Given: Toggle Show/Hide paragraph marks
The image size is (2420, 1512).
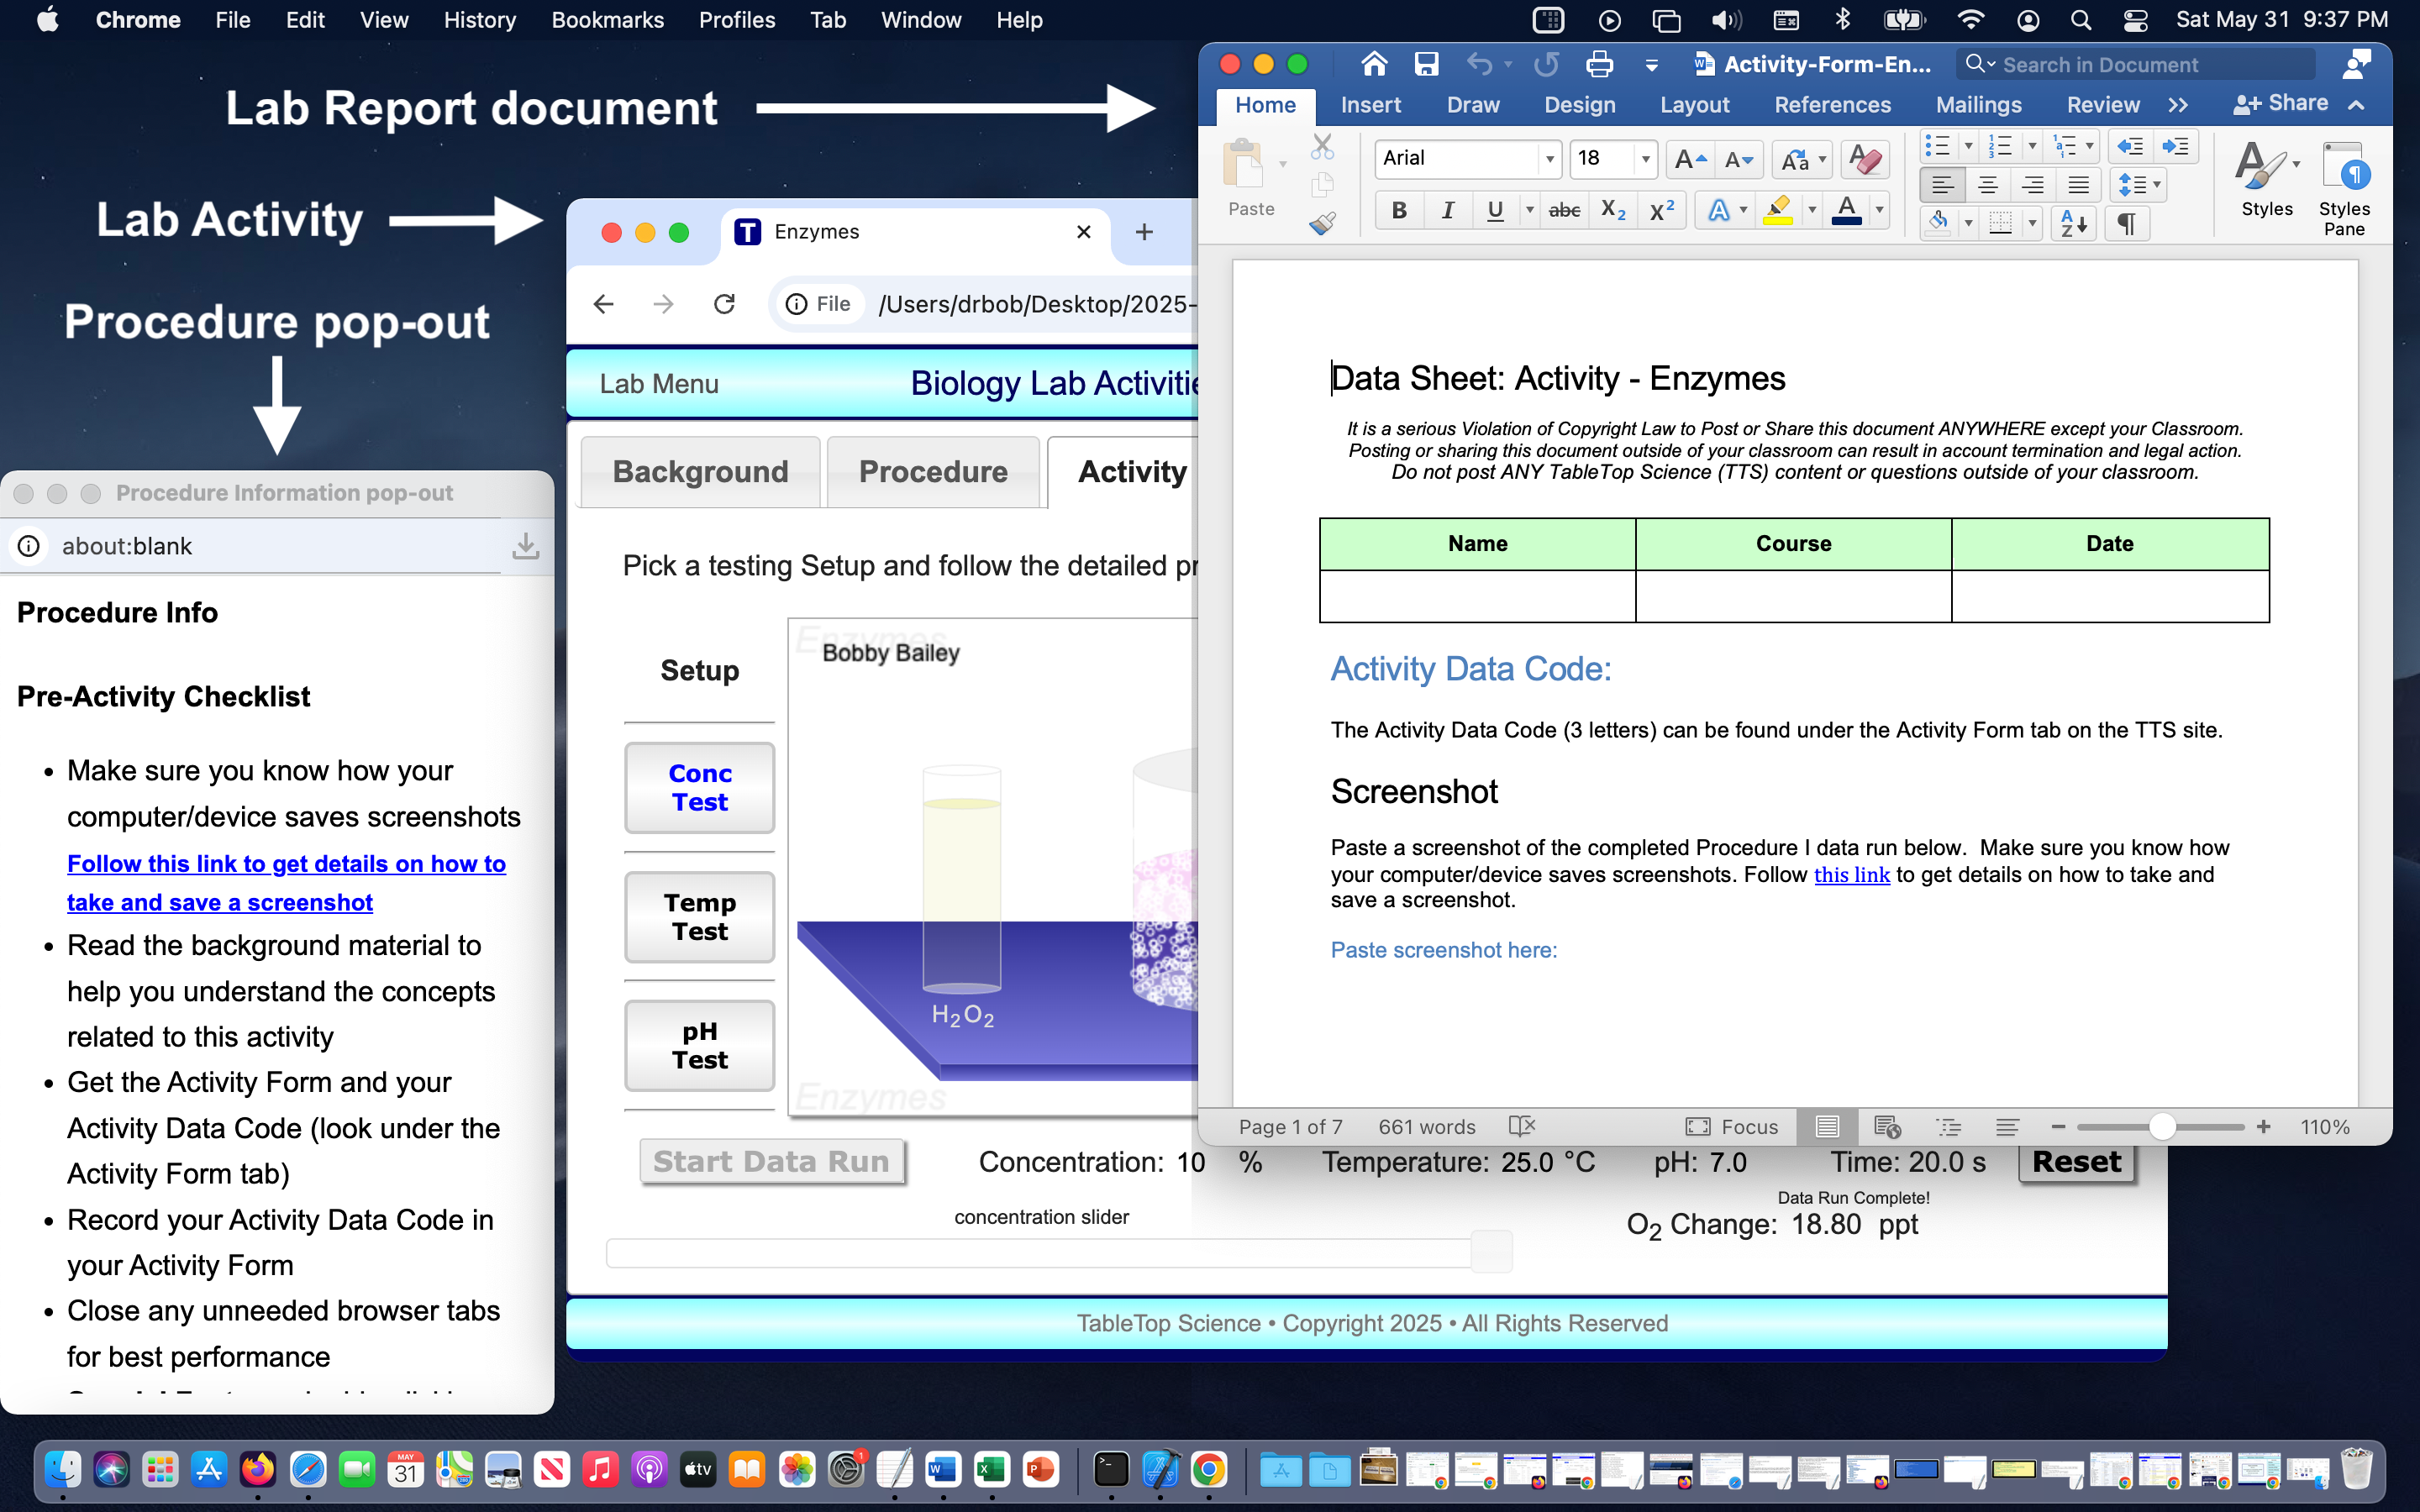Looking at the screenshot, I should 2127,223.
